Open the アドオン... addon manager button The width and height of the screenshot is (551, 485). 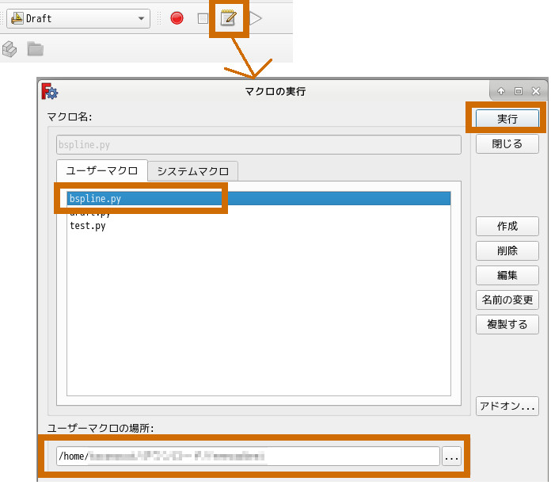pyautogui.click(x=507, y=406)
